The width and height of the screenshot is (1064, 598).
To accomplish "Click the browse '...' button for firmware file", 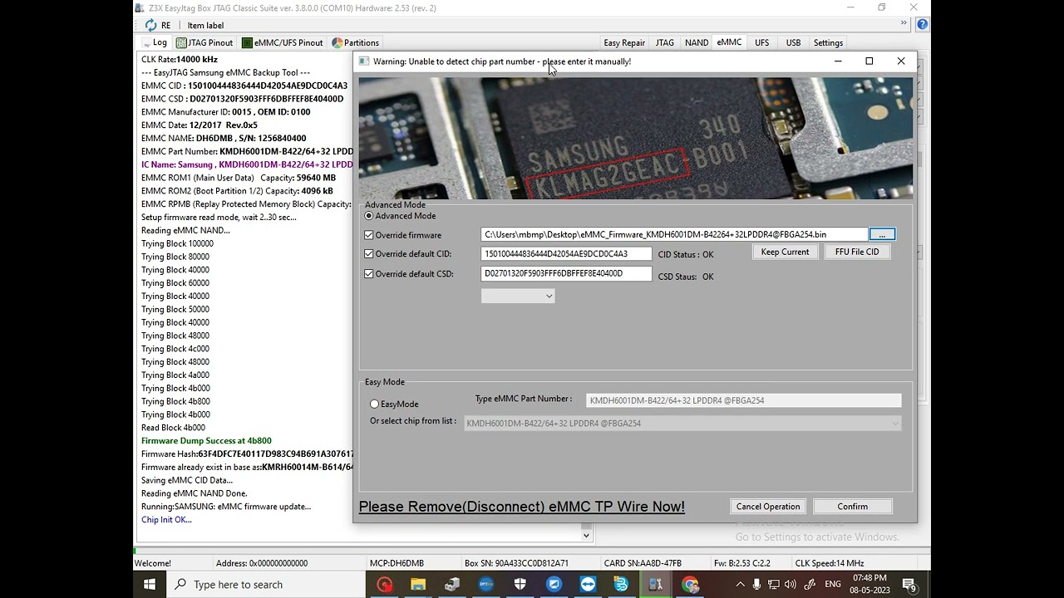I will (882, 234).
